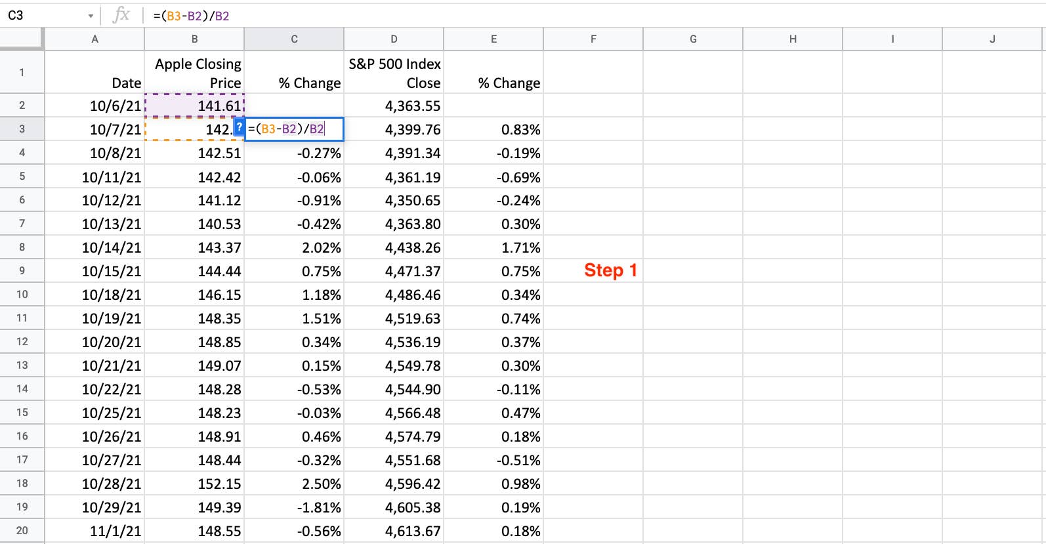Screen dimensions: 1046x544
Task: Open the Name box dropdown arrow
Action: [x=91, y=16]
